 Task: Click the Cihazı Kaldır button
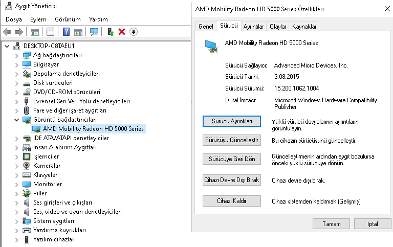click(232, 201)
